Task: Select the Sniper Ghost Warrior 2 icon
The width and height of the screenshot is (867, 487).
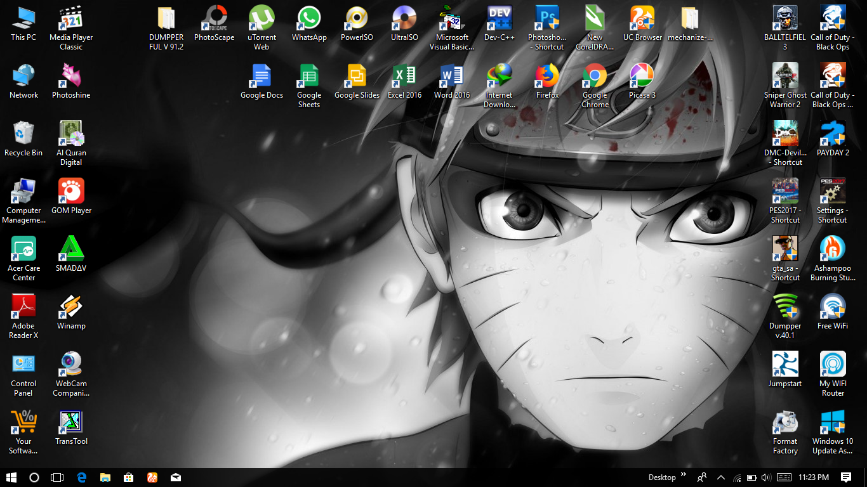Action: coord(785,76)
